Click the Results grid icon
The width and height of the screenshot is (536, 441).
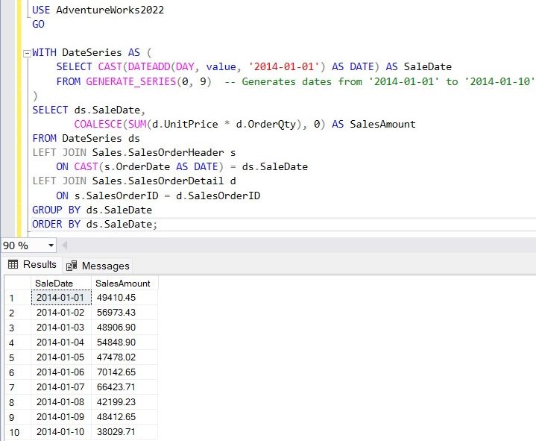coord(13,264)
